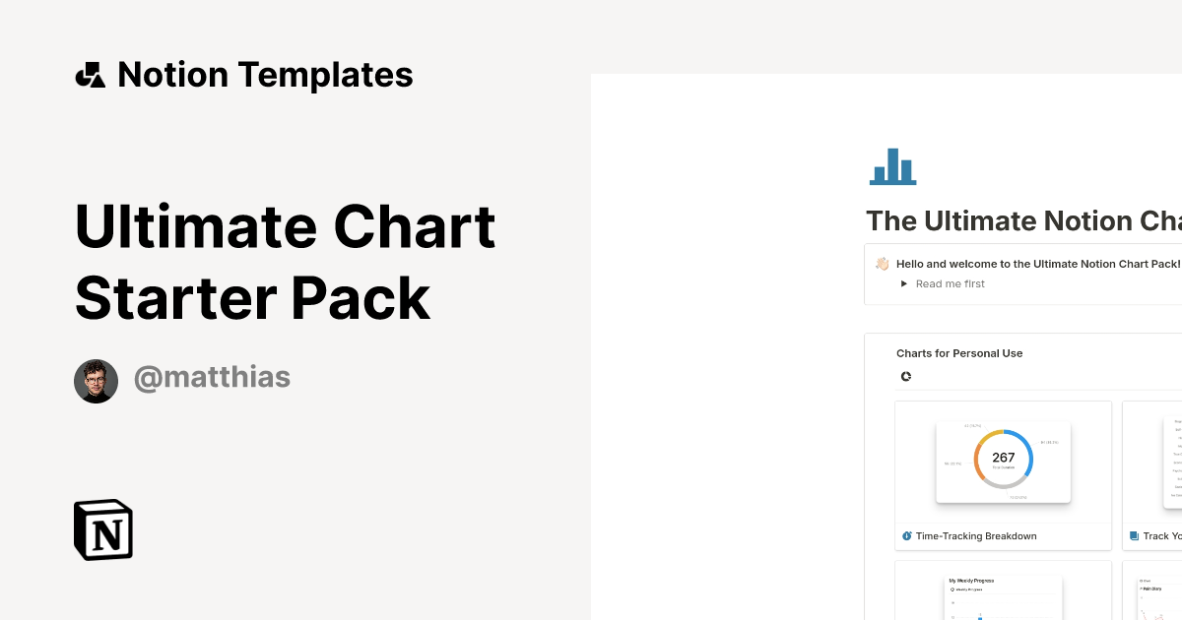The image size is (1182, 620).
Task: Click the @matthias profile avatar photo
Action: tap(96, 380)
